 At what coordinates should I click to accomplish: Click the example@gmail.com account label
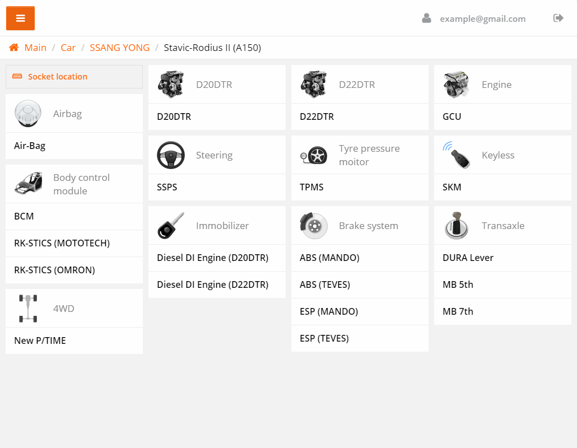pos(482,18)
